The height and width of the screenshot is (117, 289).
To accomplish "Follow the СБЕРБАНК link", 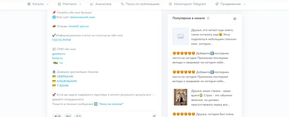I will click(65, 76).
